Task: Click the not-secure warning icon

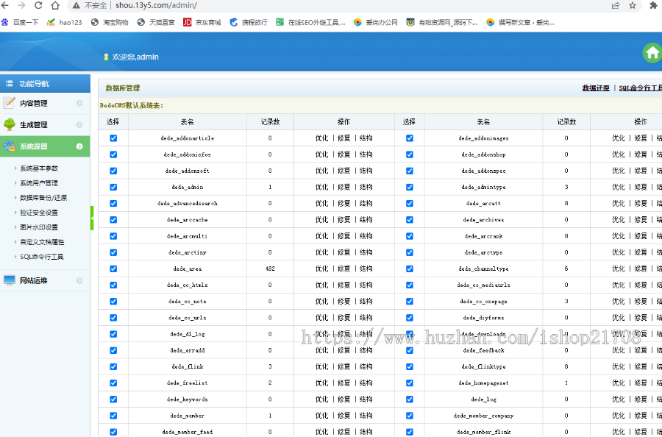Action: coord(76,5)
